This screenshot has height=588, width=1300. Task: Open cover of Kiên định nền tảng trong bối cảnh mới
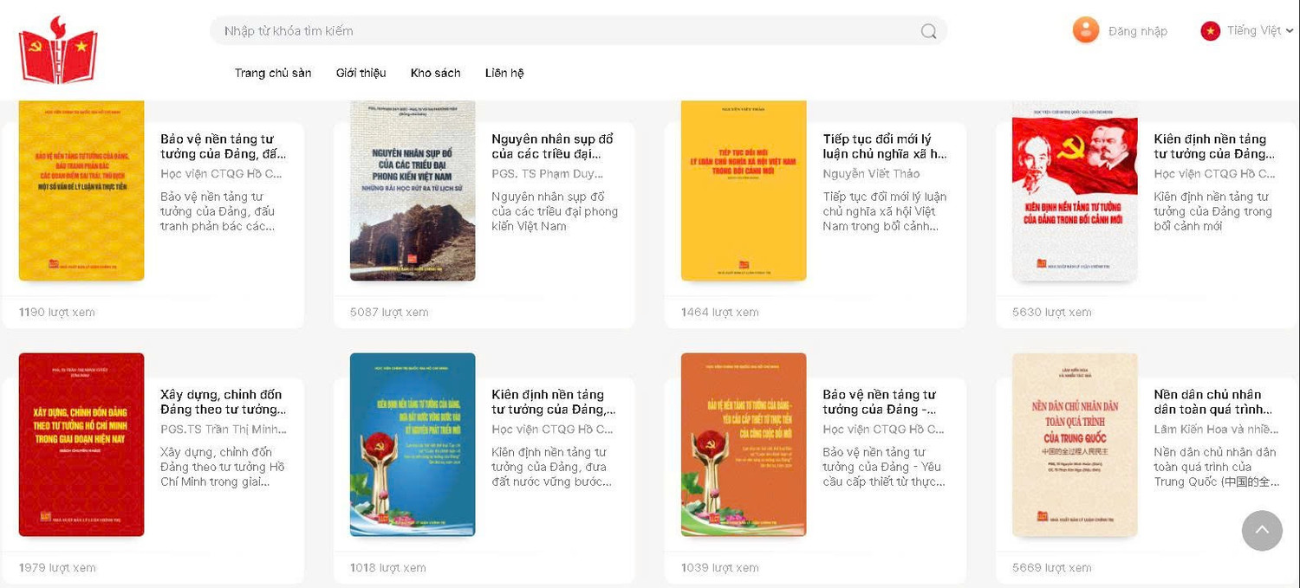[1075, 191]
